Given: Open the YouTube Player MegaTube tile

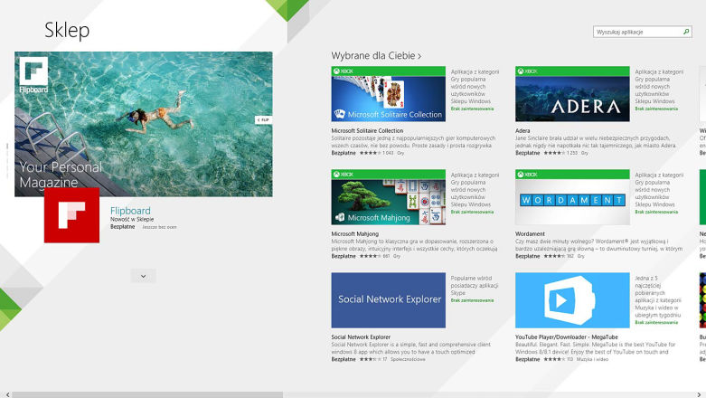Looking at the screenshot, I should (x=572, y=300).
